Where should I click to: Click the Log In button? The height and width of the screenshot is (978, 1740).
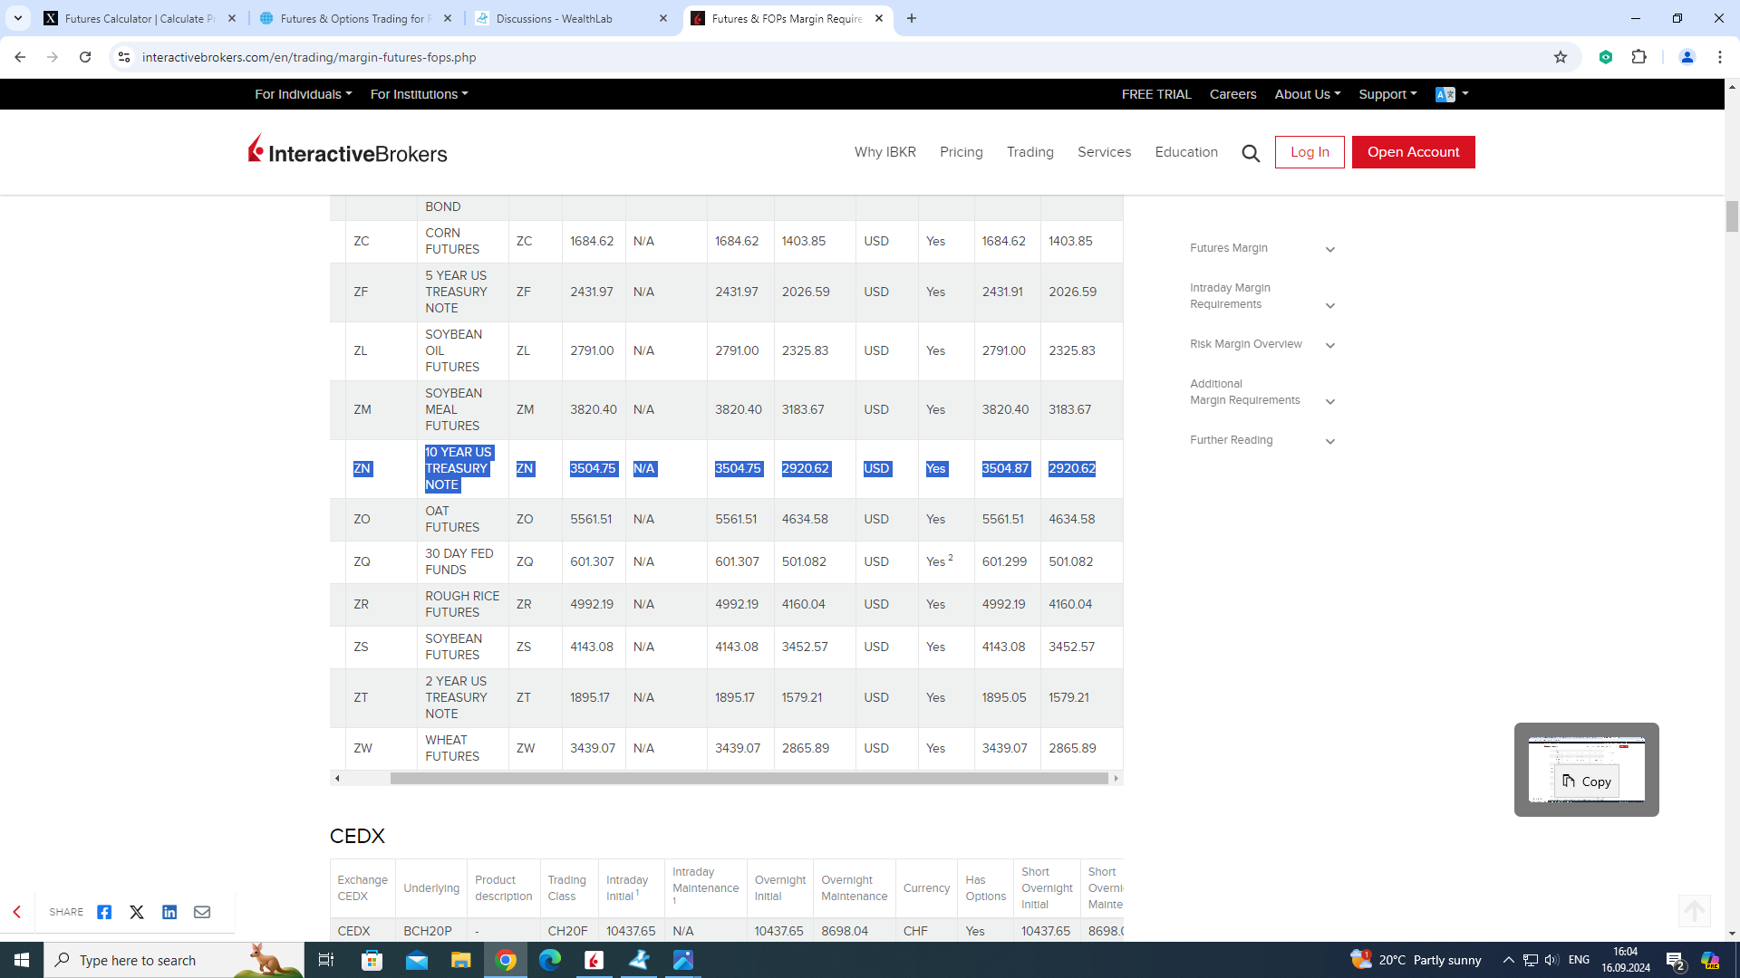(1310, 152)
